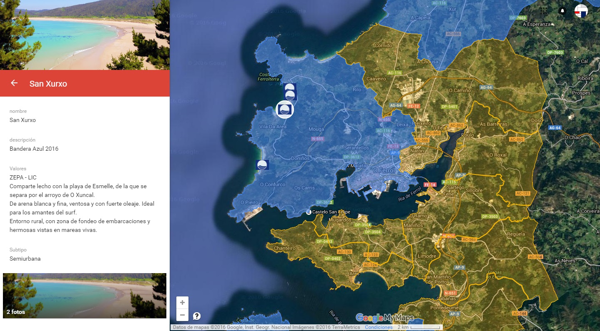The image size is (600, 331).
Task: Click the back arrow in the red San Xurxo header
Action: tap(14, 83)
